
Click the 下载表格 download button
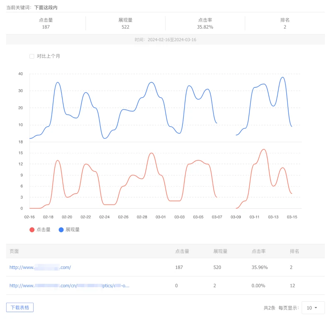20,308
